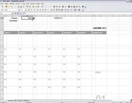Expand the Paste options arrow

[40, 7]
